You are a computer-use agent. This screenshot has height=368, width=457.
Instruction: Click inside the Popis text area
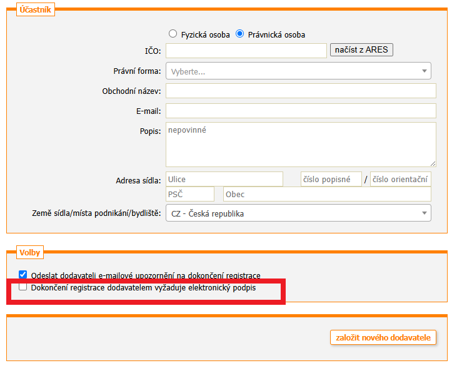[x=300, y=144]
